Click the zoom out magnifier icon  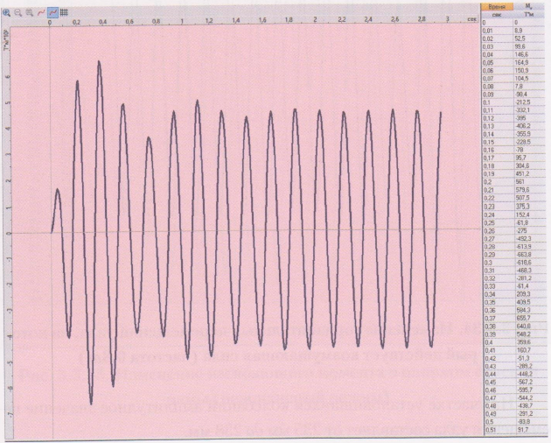pos(17,13)
